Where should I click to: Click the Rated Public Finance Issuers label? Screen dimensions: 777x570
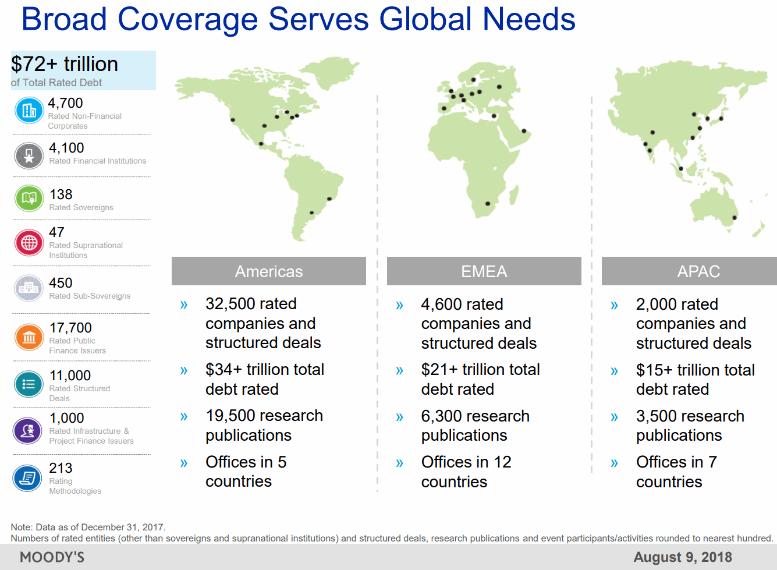(77, 346)
